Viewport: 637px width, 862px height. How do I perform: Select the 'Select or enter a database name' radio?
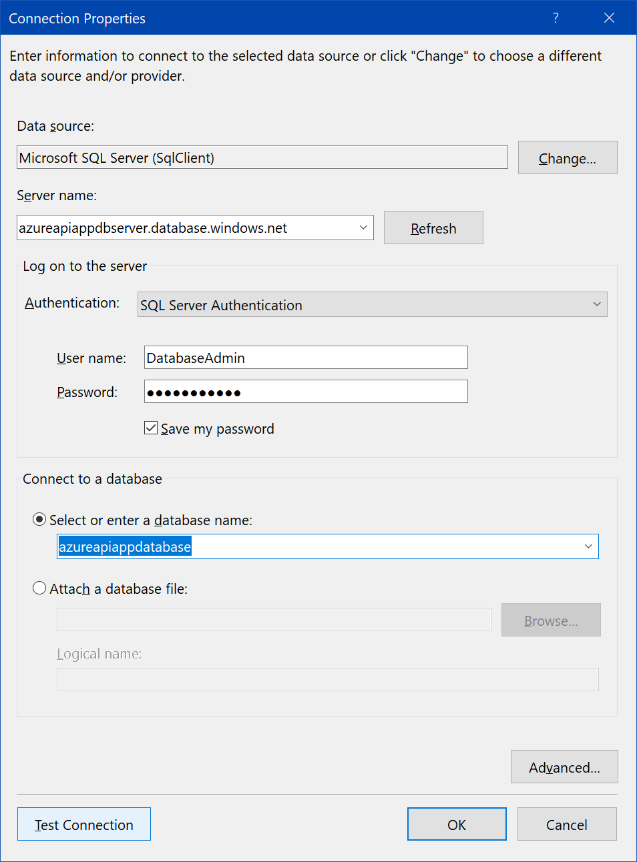[39, 520]
